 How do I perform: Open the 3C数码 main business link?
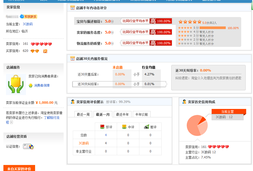click(27, 24)
